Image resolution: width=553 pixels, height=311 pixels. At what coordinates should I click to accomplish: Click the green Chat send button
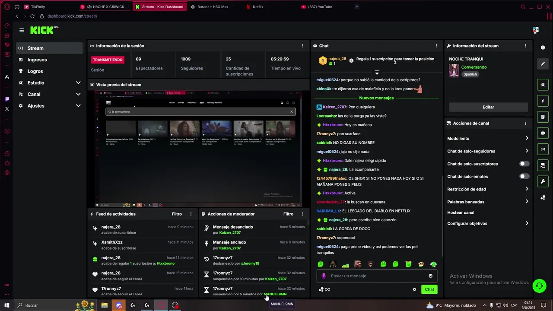point(429,289)
